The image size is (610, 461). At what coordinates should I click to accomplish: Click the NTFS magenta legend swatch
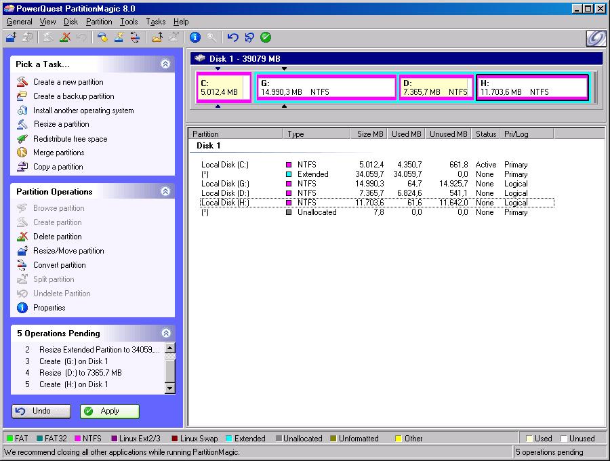(x=77, y=439)
